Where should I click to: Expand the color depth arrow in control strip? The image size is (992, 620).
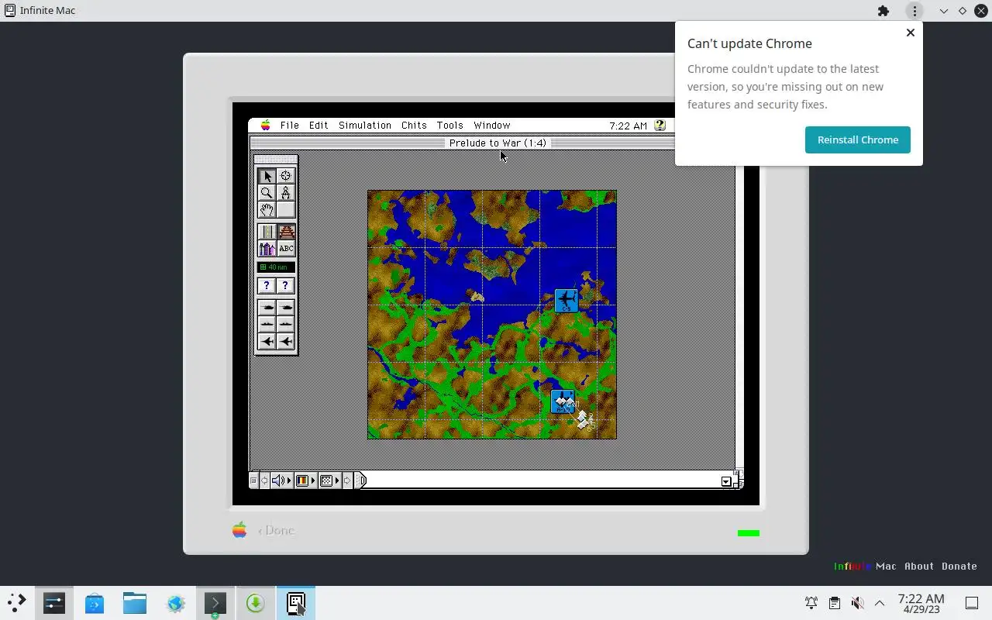click(x=313, y=480)
